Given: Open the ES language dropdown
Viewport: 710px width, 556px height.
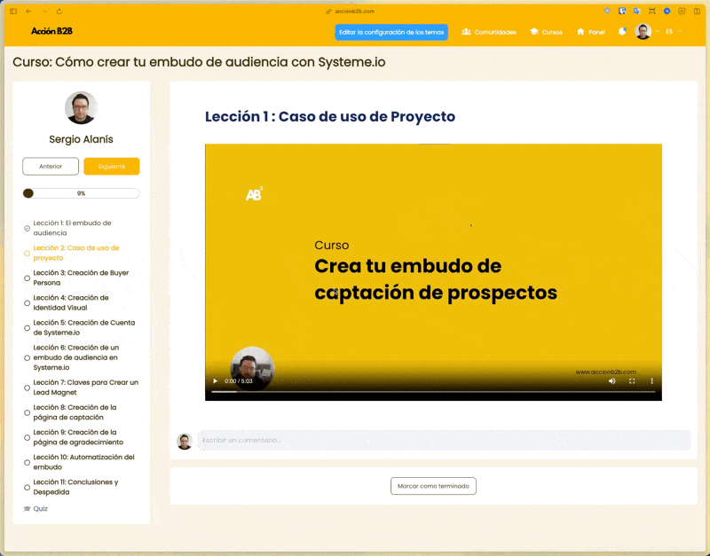Looking at the screenshot, I should [x=674, y=32].
